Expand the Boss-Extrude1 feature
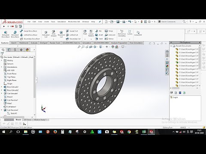 2,87
